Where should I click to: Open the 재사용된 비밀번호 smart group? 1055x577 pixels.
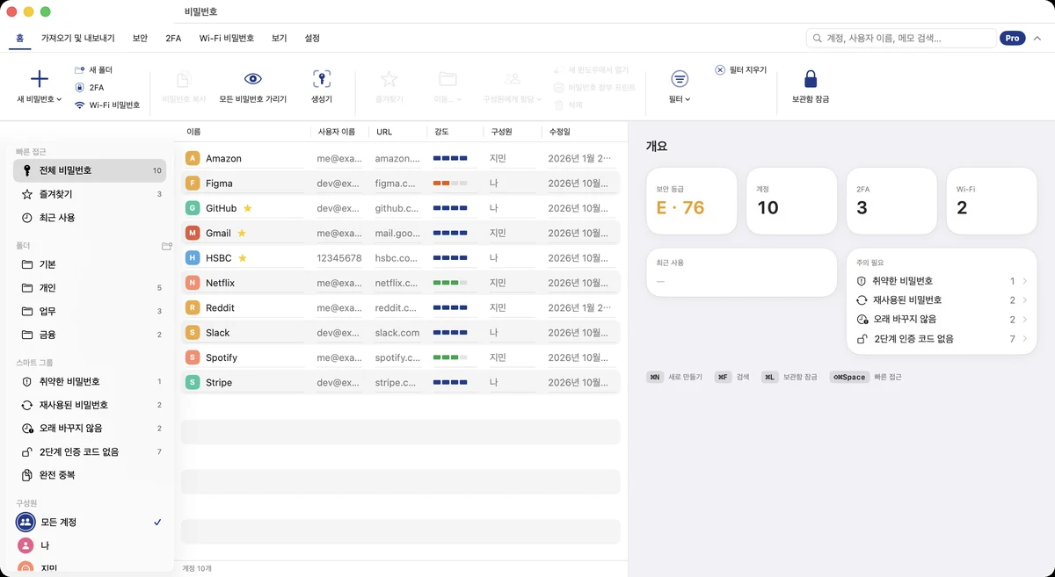[x=90, y=405]
